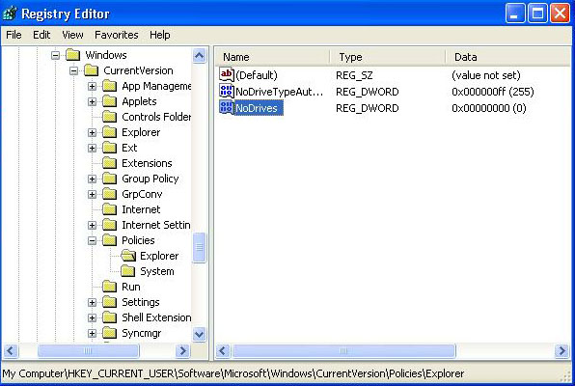
Task: Click the folder icon of Explorer under CurrentVersion
Action: coord(109,132)
